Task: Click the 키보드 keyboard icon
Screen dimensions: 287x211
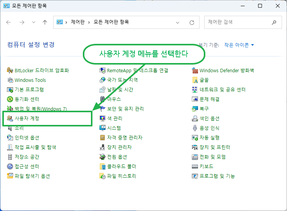Action: [x=195, y=166]
